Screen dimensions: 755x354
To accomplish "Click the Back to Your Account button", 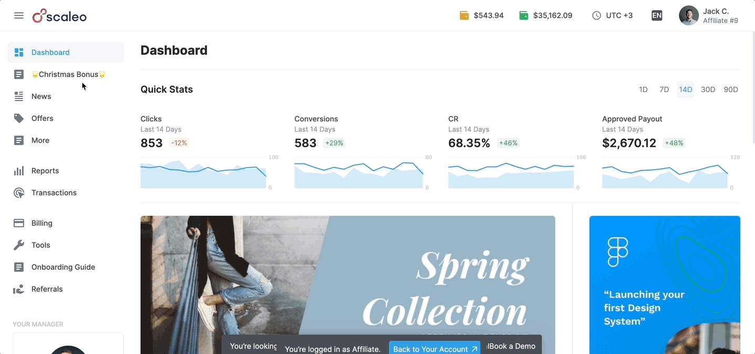I will (x=435, y=349).
